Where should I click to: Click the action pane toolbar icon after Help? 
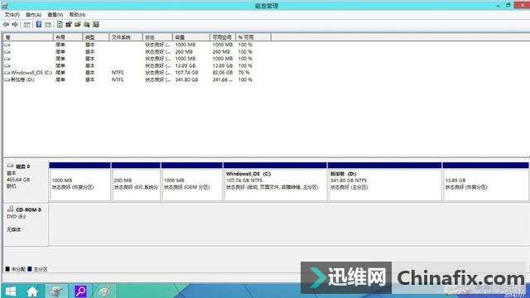(48, 25)
